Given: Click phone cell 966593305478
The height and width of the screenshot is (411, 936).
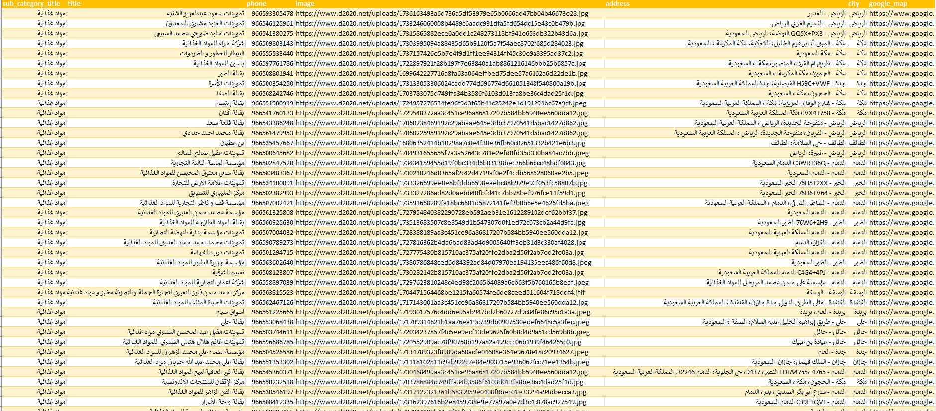Looking at the screenshot, I should (272, 13).
